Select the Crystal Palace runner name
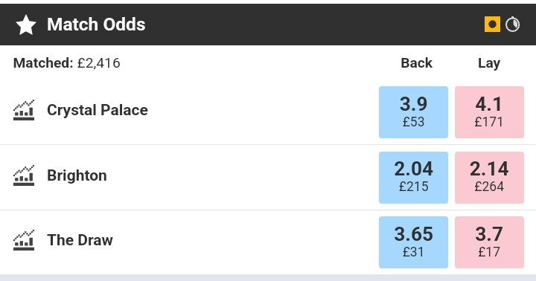This screenshot has width=536, height=281. (x=98, y=110)
